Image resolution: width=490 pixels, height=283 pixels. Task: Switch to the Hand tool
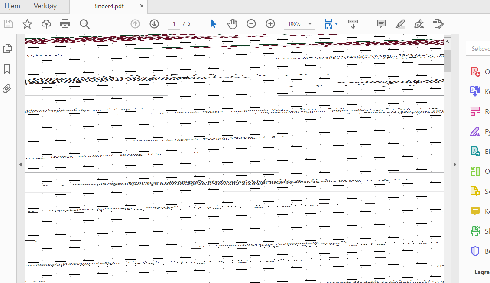pyautogui.click(x=232, y=24)
